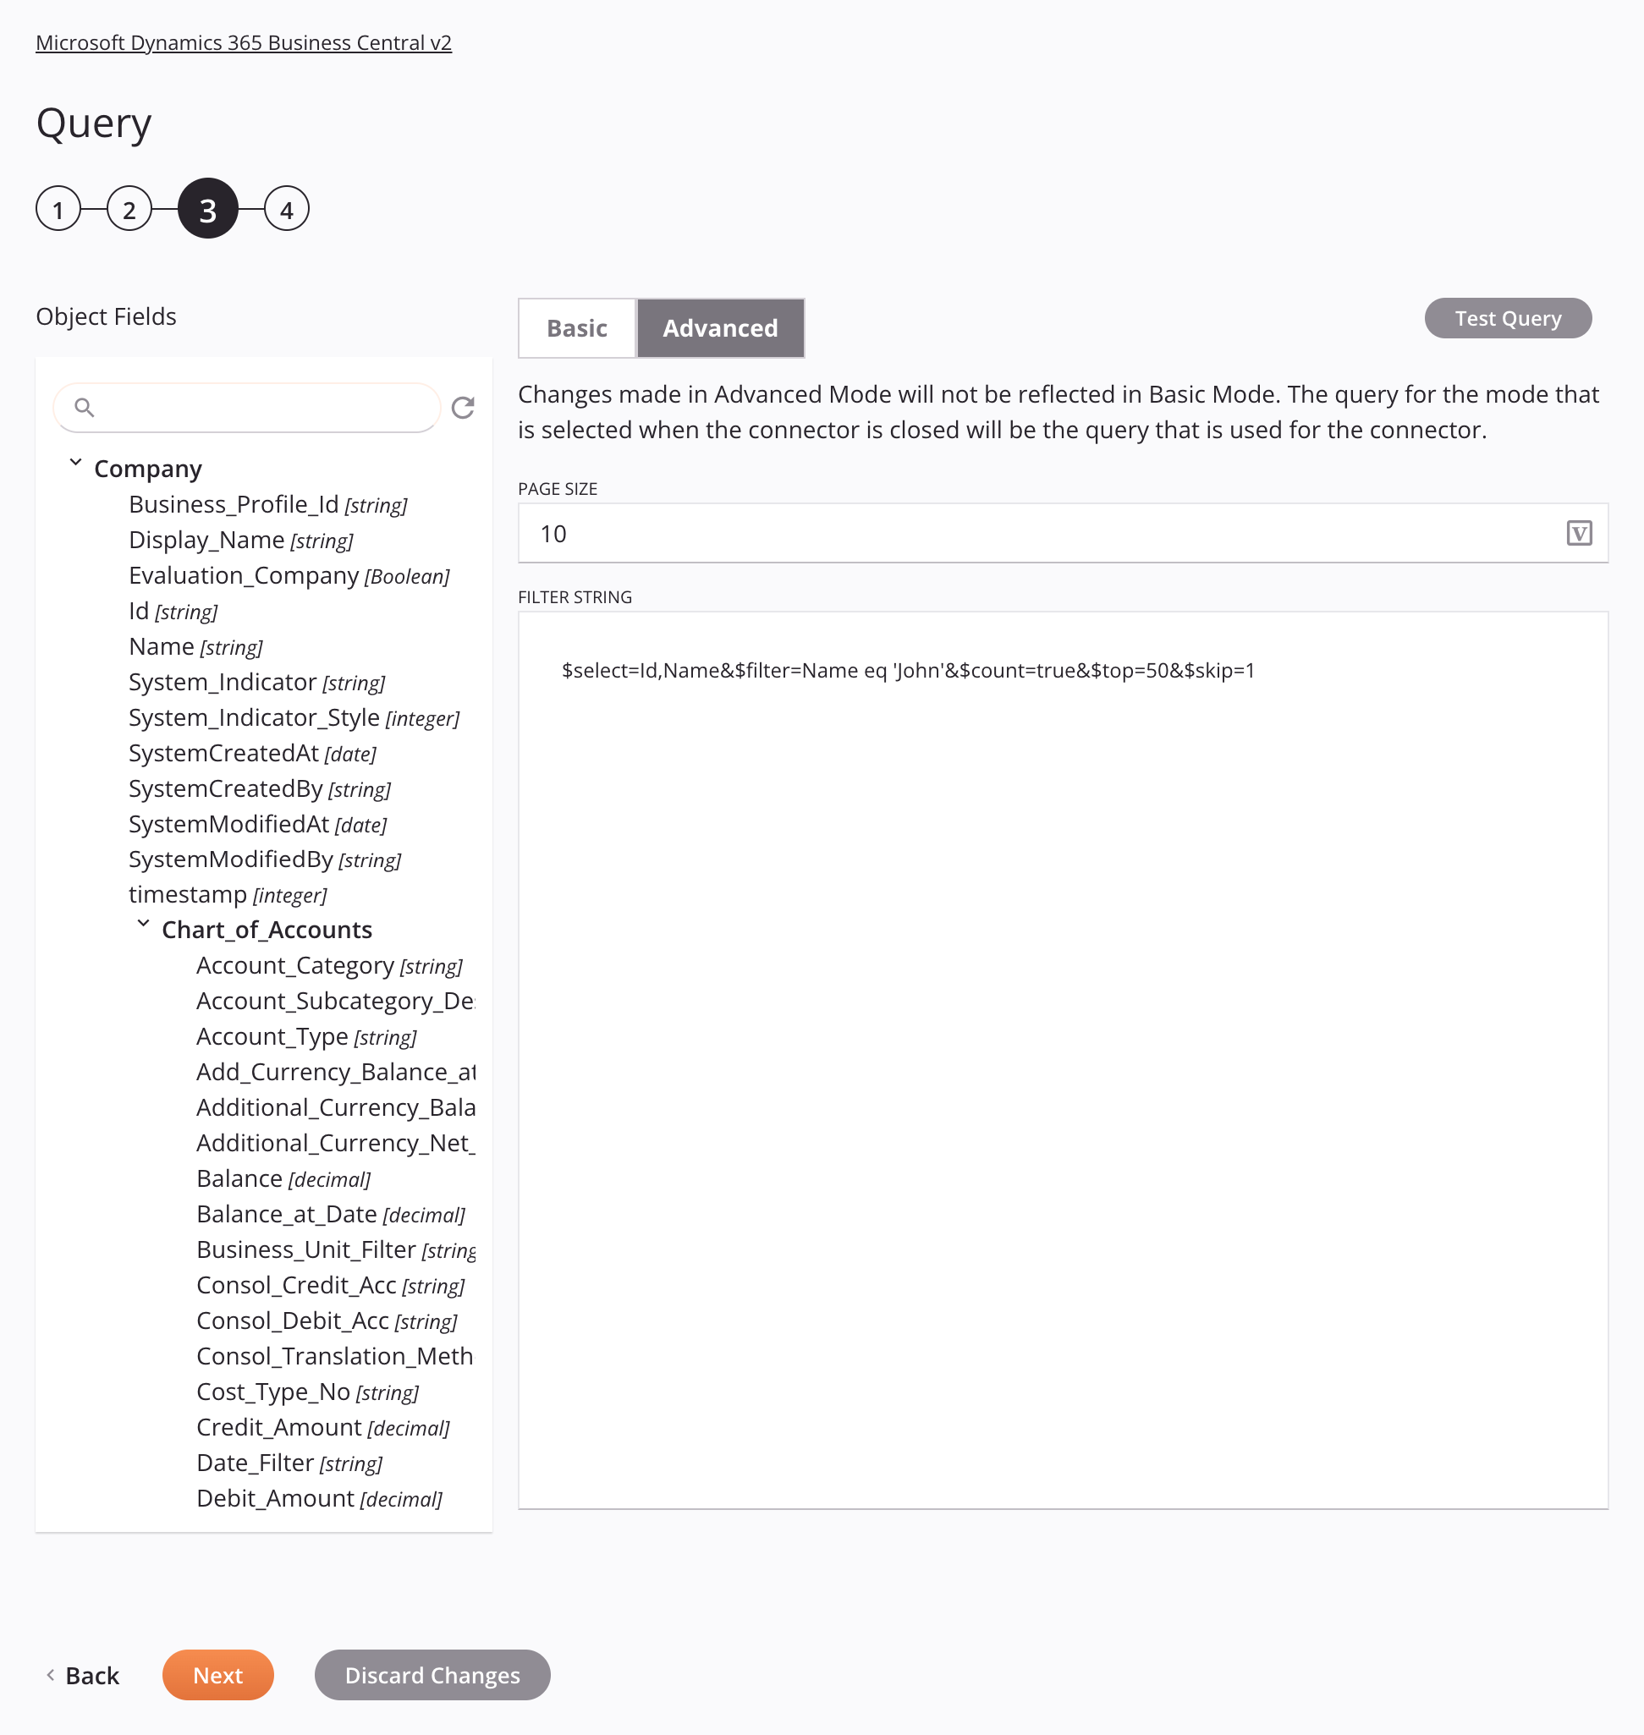Image resolution: width=1644 pixels, height=1735 pixels.
Task: Click the Basic tab
Action: 578,327
